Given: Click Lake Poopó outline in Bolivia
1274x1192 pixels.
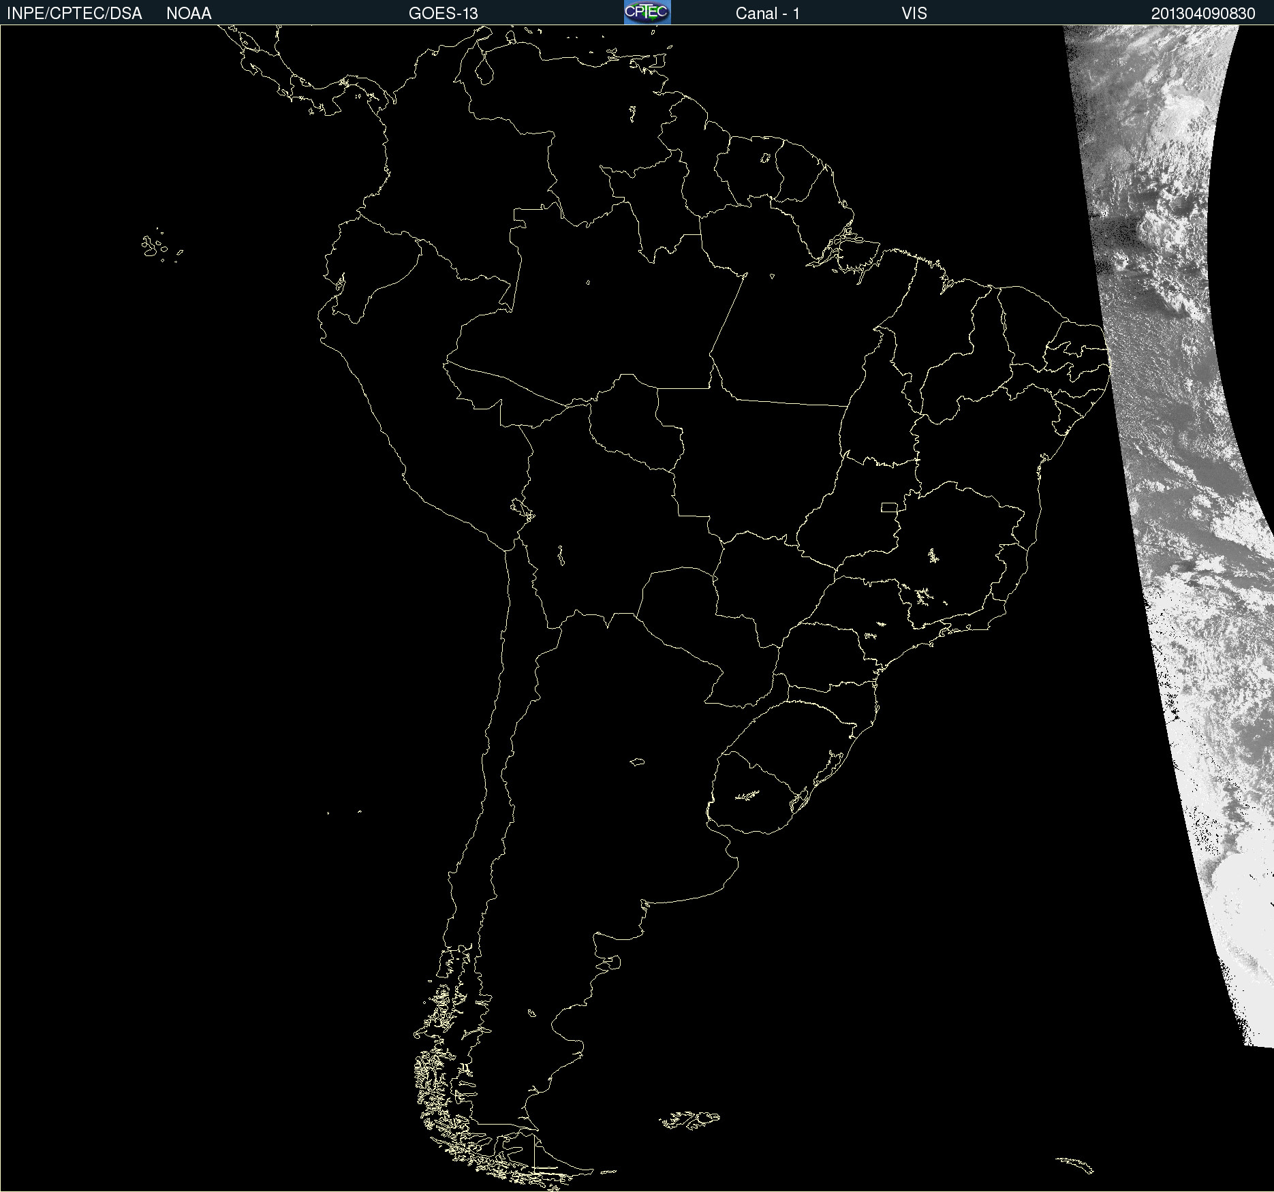Looking at the screenshot, I should (561, 556).
